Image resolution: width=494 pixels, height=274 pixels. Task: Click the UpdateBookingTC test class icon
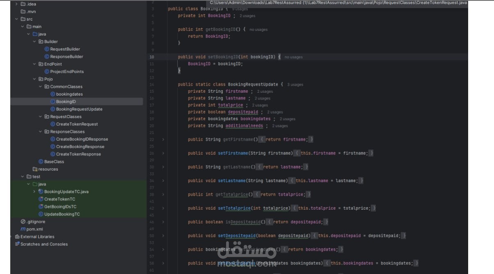click(41, 214)
